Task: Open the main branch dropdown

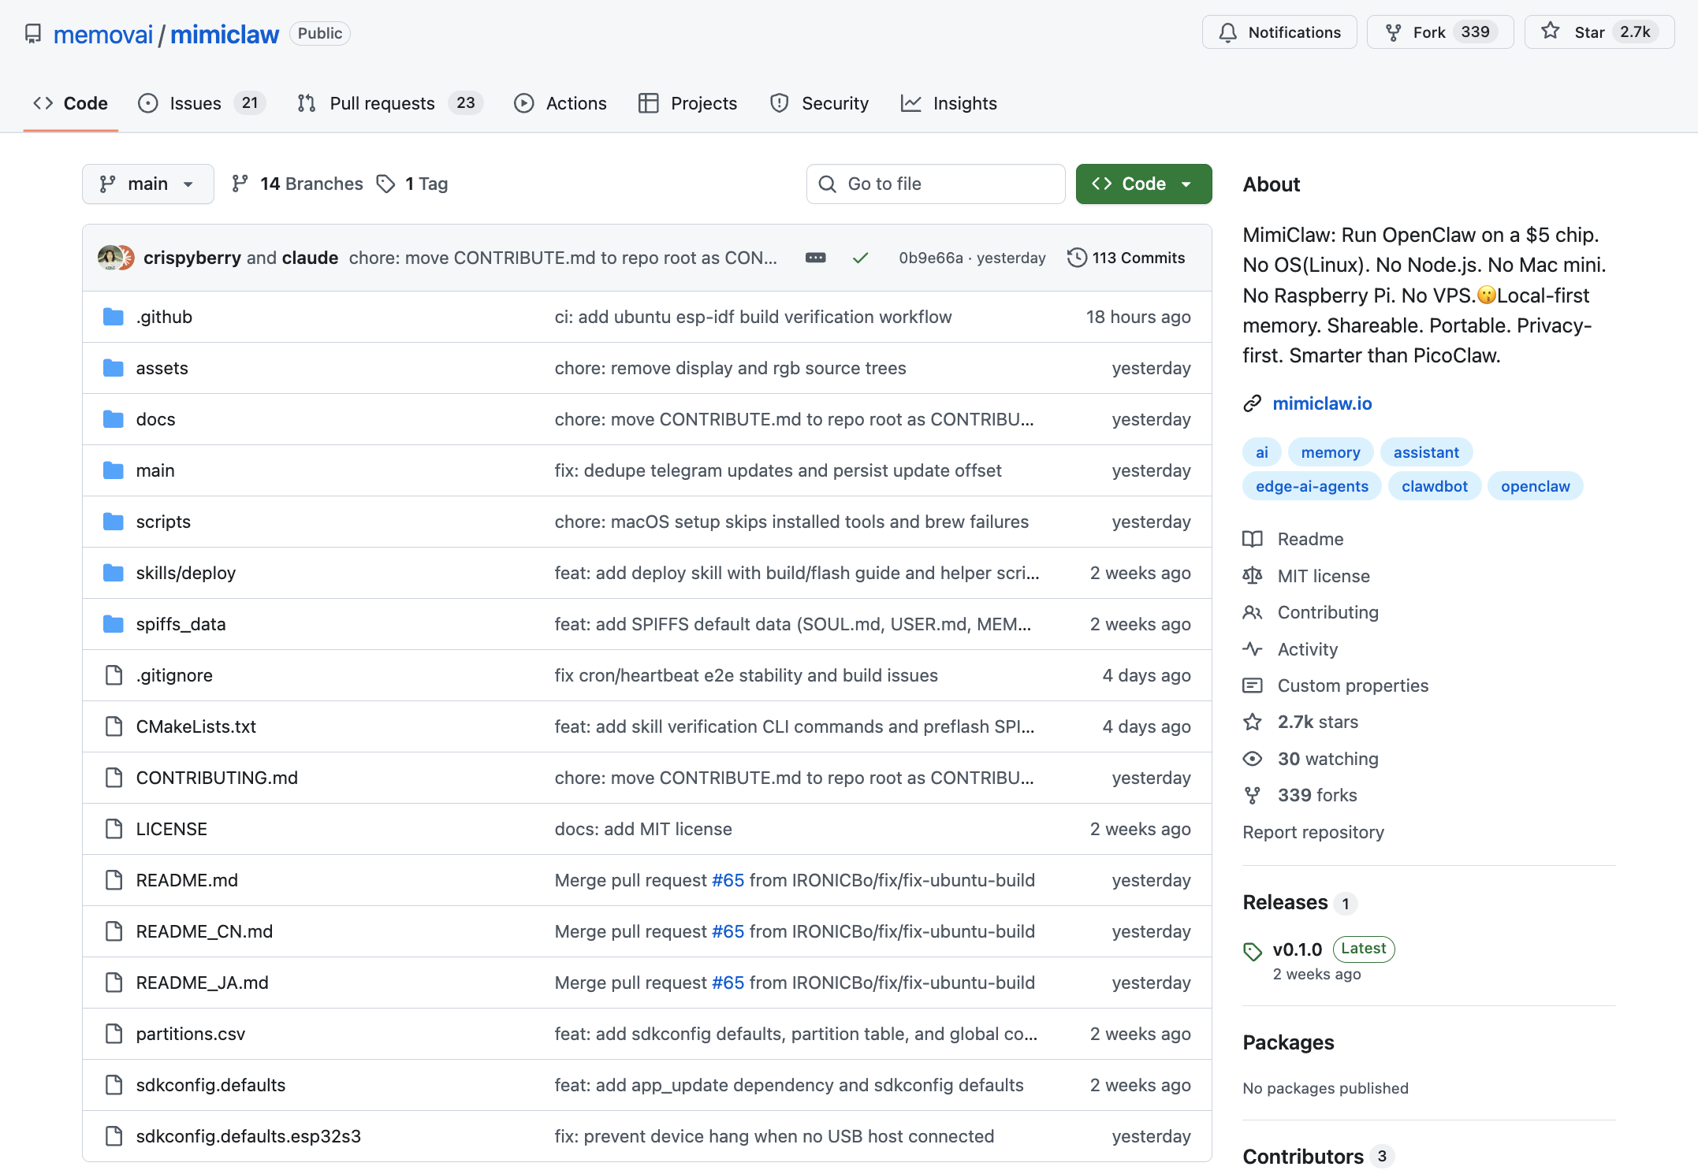Action: [147, 184]
